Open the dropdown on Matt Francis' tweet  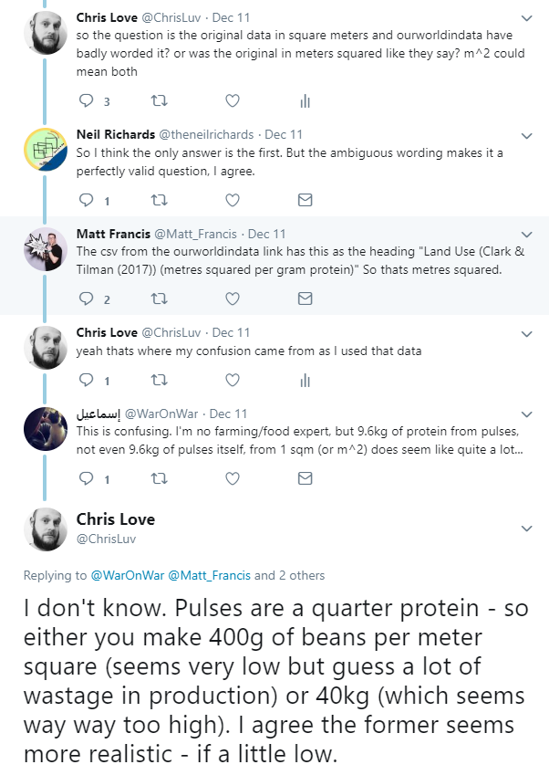point(526,235)
